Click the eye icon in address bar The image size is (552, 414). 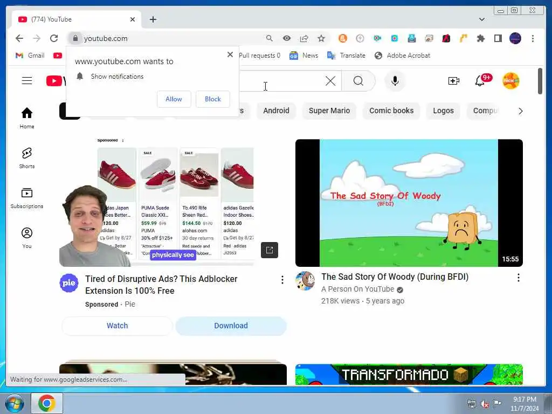[x=287, y=38]
